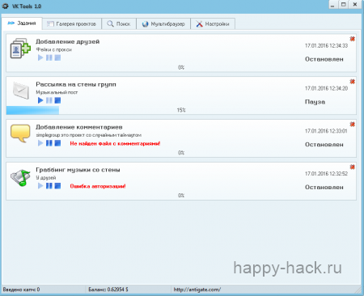Screen dimensions: 364x296
Task: Click the timestamp 17.01.2016 12:34:33
Action: (326, 45)
